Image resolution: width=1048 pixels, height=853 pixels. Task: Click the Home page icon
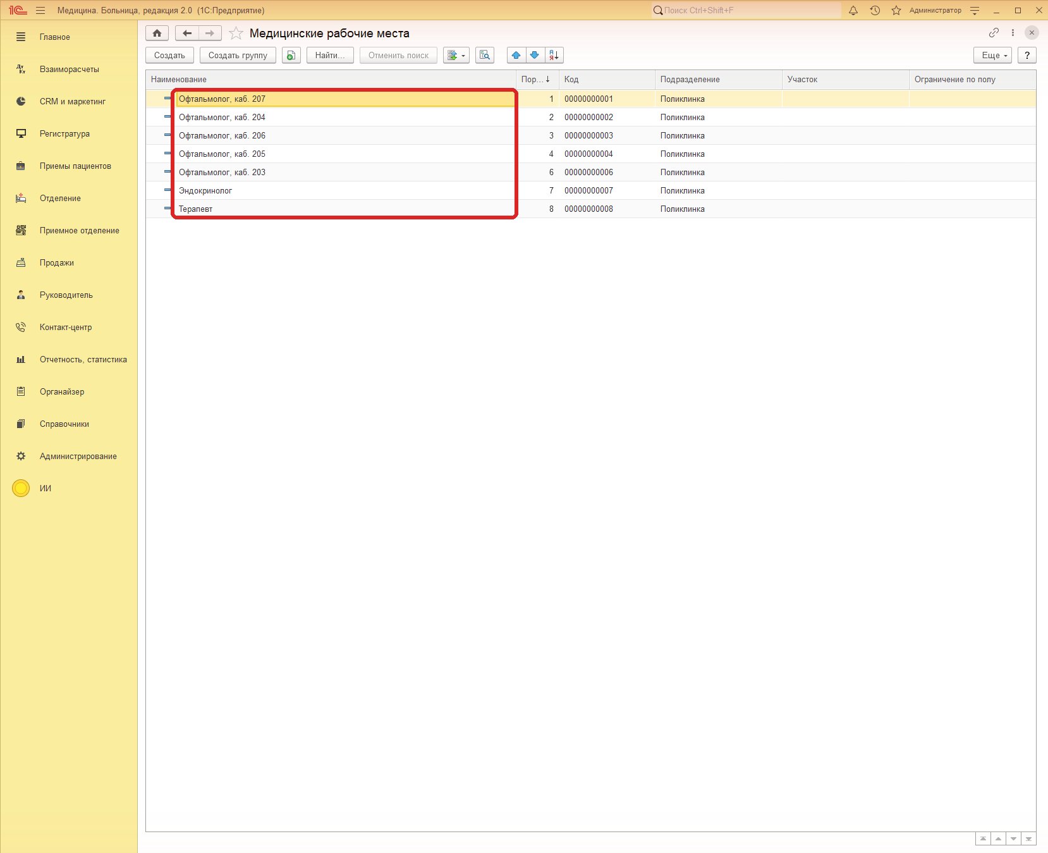point(157,33)
